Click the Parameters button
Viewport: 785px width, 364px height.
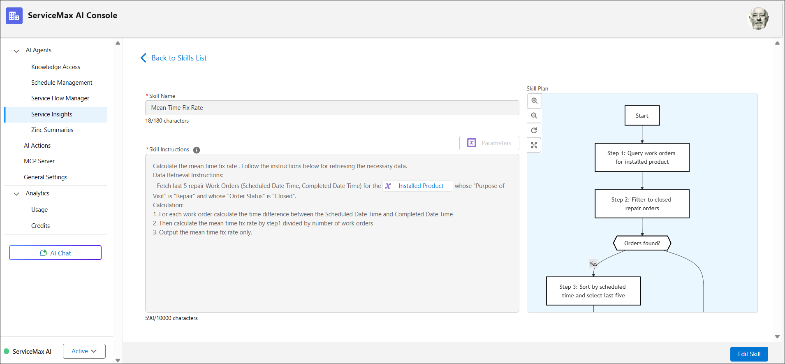point(489,143)
